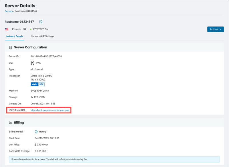Click the POWERED ON status text
The width and height of the screenshot is (229, 167).
click(x=41, y=29)
